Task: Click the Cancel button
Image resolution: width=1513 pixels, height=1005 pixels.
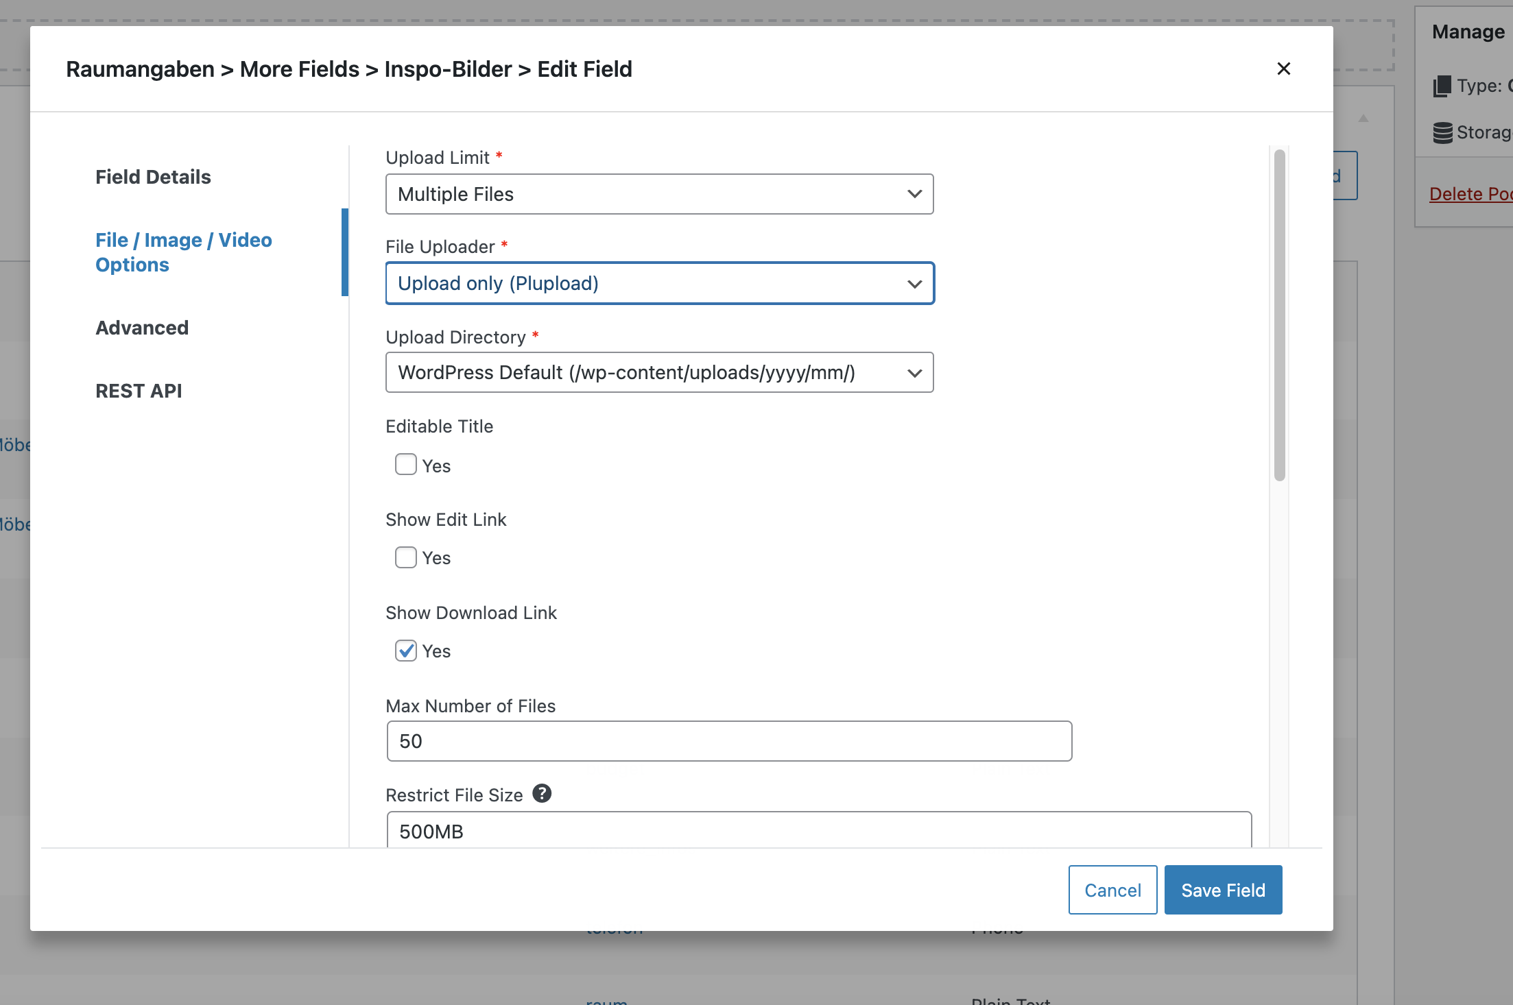Action: click(1112, 889)
